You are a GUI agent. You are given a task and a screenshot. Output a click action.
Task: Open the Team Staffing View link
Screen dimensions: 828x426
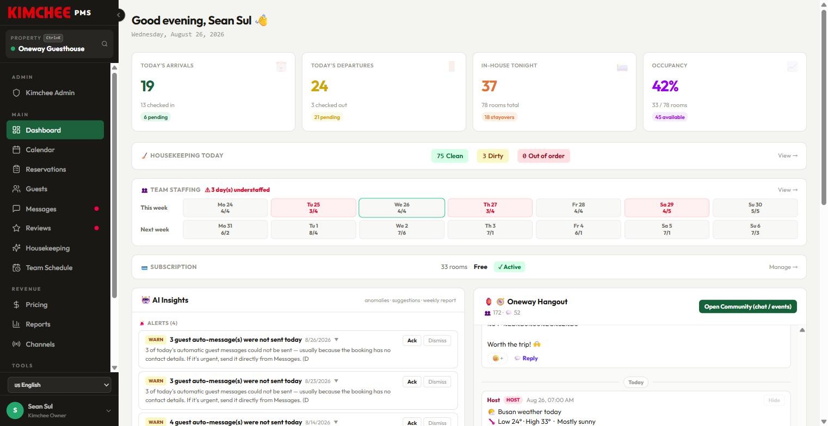(x=788, y=190)
